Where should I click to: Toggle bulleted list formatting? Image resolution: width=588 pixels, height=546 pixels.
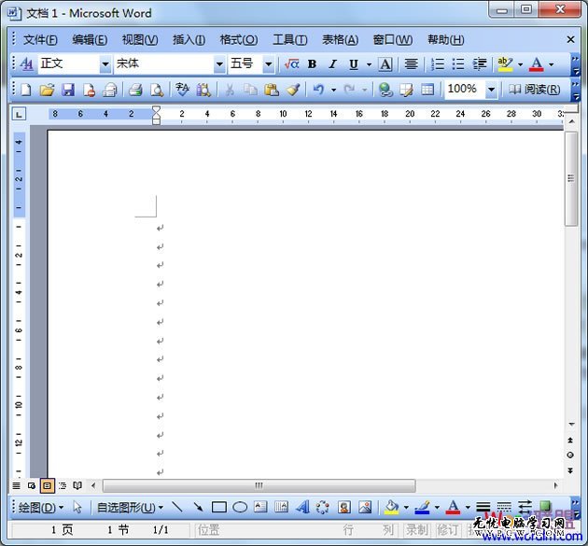point(458,64)
